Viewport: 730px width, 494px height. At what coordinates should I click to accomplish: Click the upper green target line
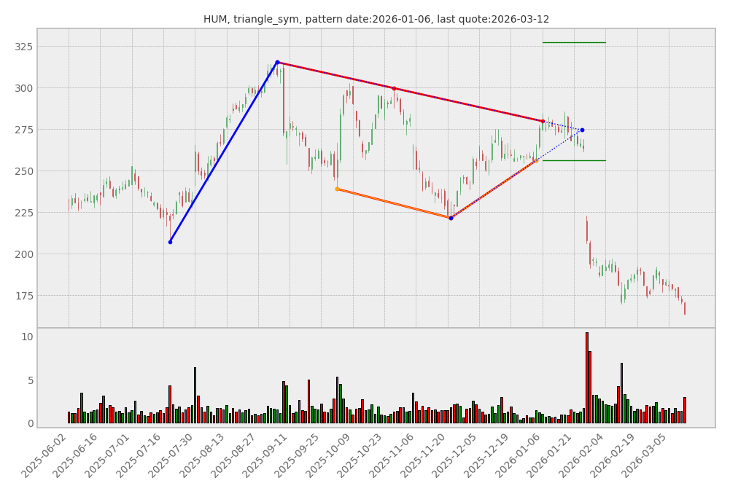point(574,43)
